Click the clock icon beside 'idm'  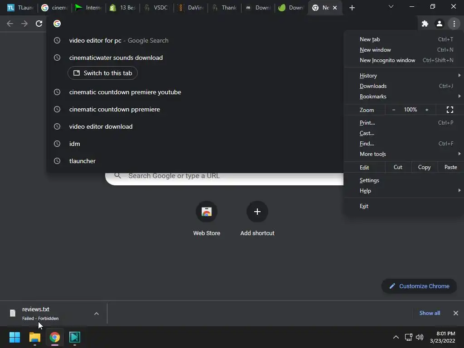pos(57,144)
